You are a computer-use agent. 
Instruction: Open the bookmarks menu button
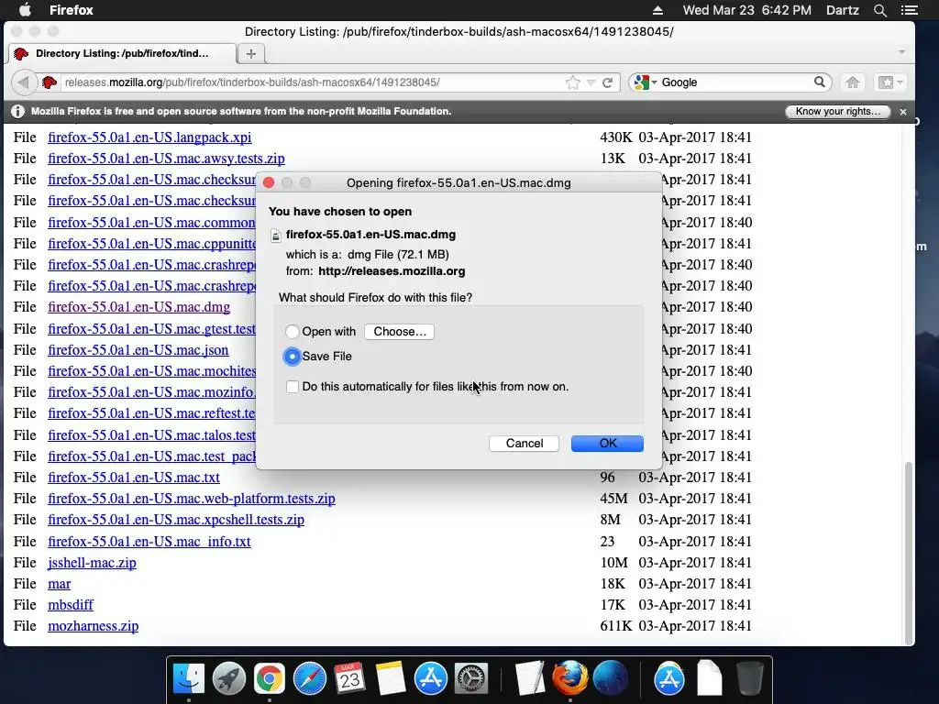[889, 82]
